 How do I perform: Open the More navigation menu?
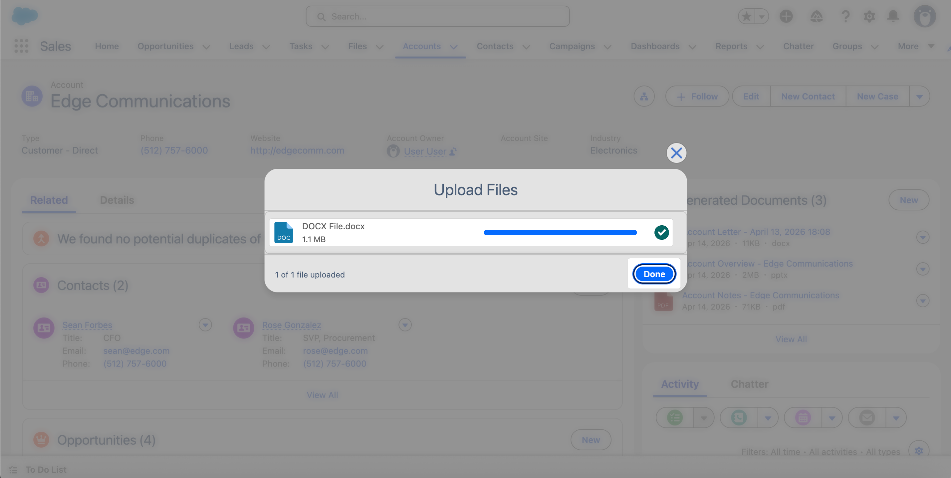coord(916,46)
